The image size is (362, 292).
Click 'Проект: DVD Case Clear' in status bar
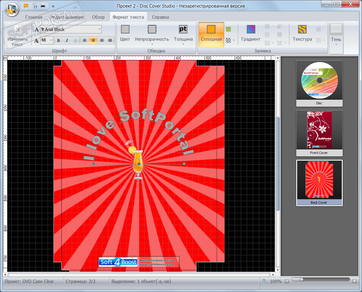29,281
